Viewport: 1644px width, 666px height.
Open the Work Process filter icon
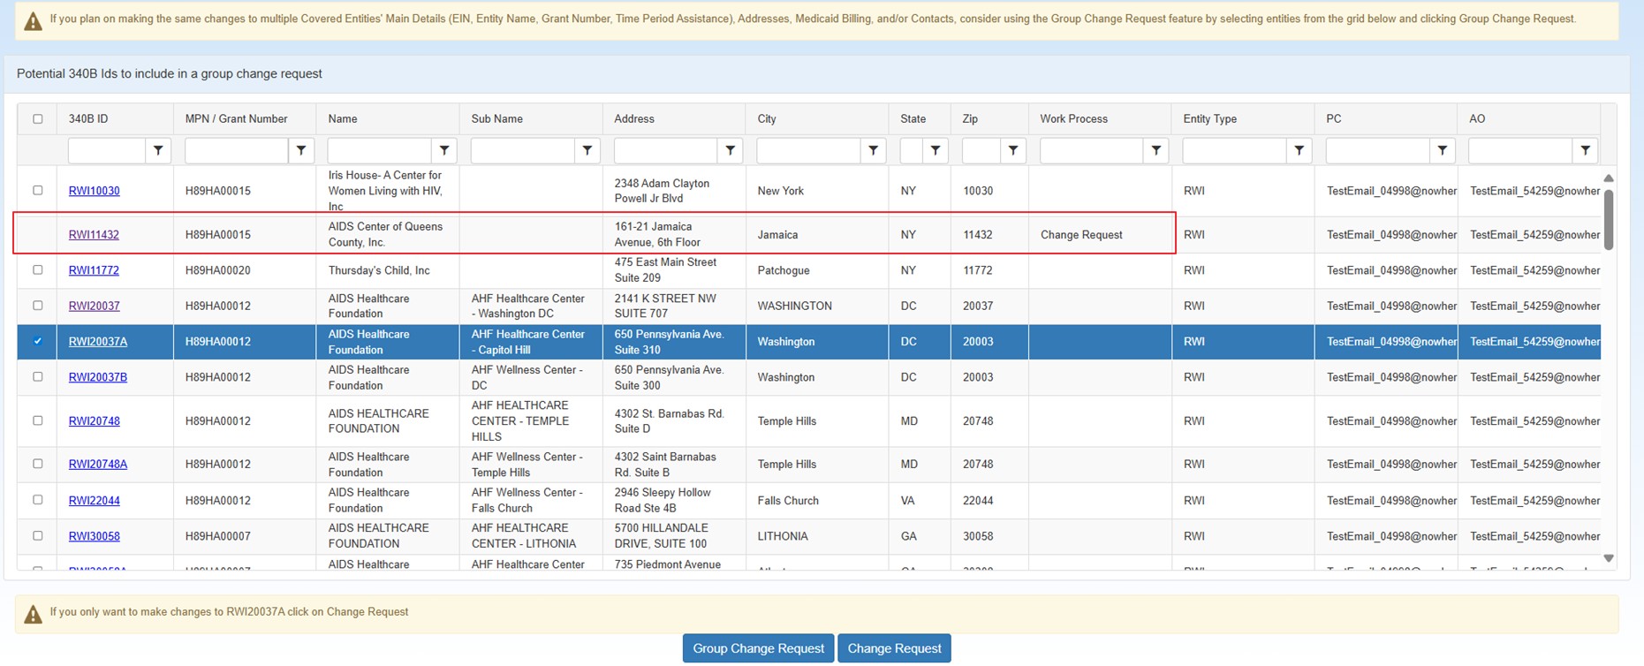pyautogui.click(x=1156, y=151)
